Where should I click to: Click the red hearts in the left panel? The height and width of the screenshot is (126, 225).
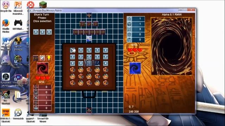point(43,78)
